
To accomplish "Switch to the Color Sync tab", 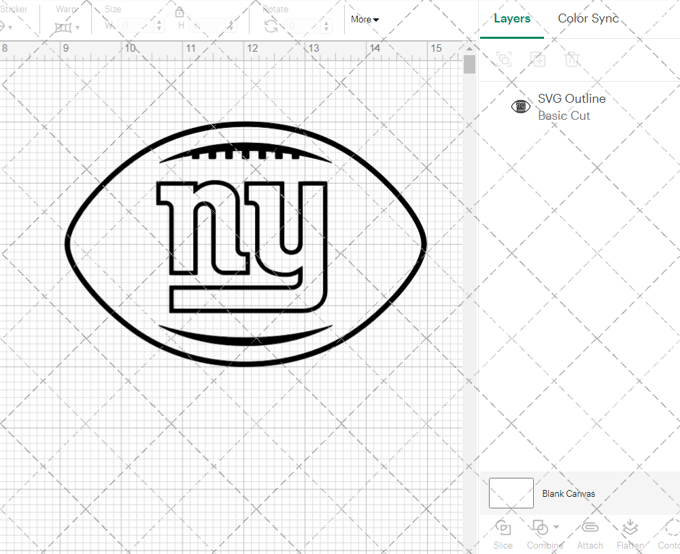I will (x=588, y=18).
